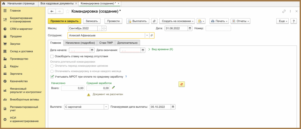Open calendar for Планируемая дата выплаты

tap(173, 107)
